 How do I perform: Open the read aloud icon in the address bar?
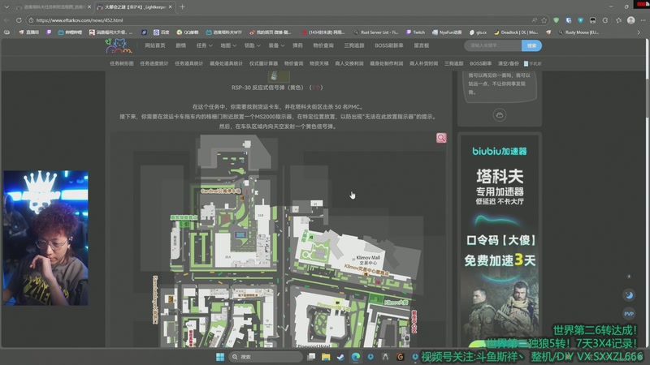tap(535, 20)
